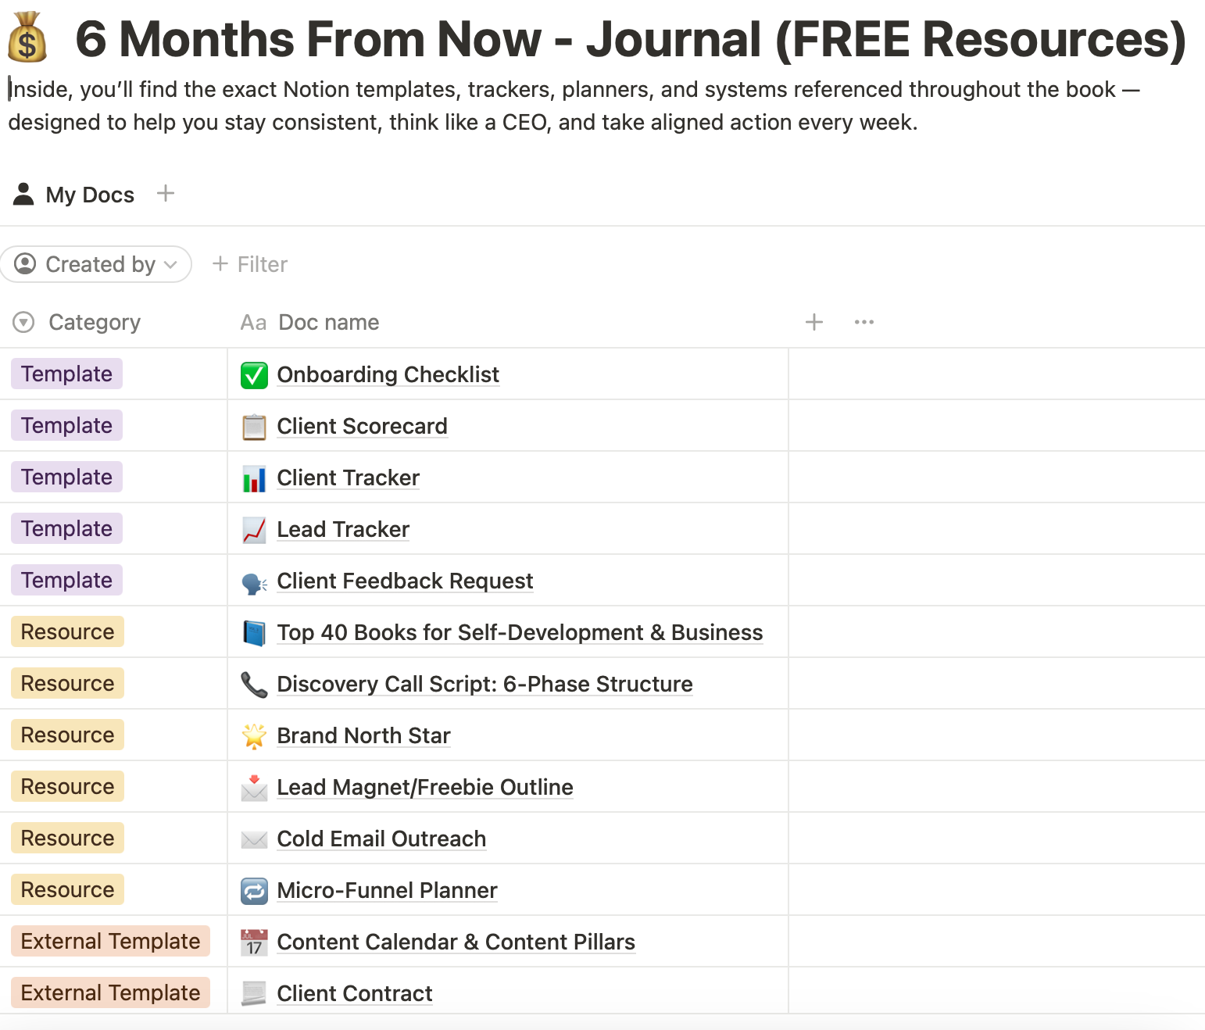Click the green checkmark icon beside Onboarding Checklist

click(254, 375)
